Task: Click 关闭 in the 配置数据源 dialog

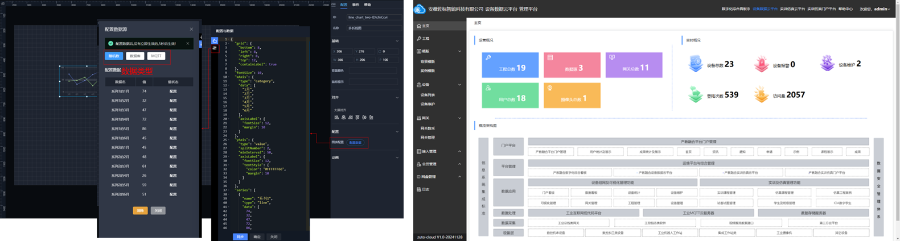Action: pos(158,210)
